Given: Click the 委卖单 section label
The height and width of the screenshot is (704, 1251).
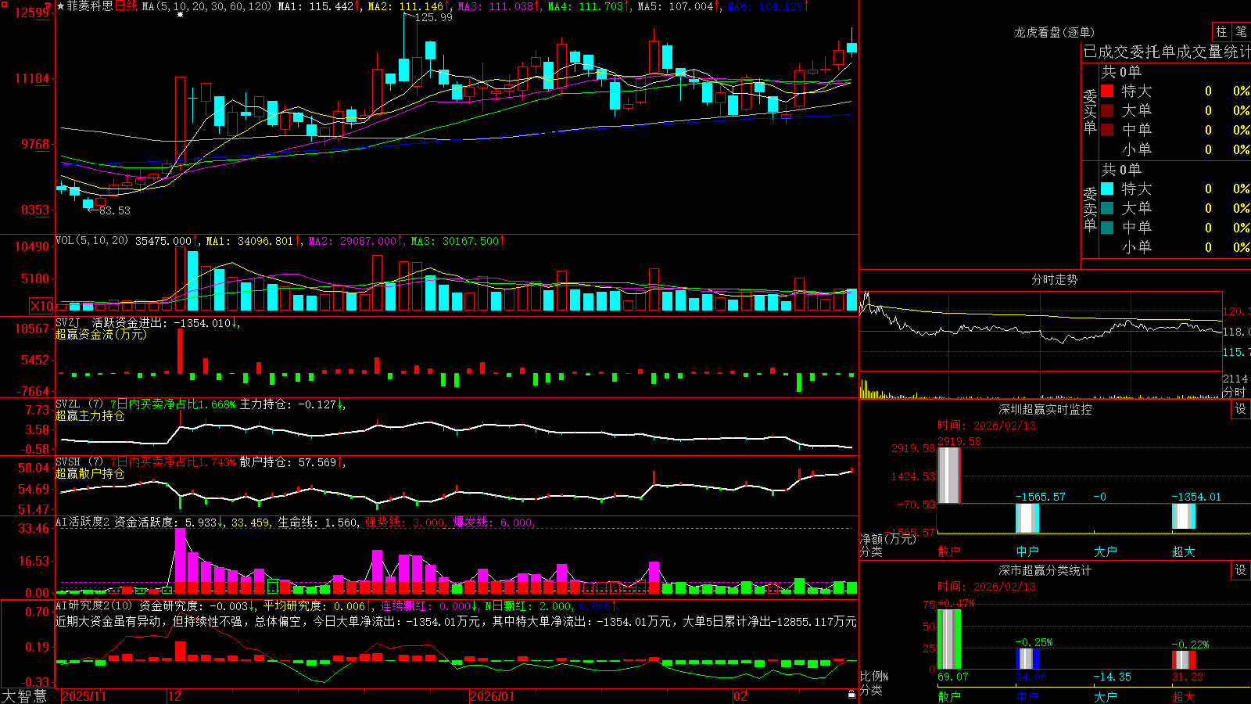Looking at the screenshot, I should click(1090, 209).
